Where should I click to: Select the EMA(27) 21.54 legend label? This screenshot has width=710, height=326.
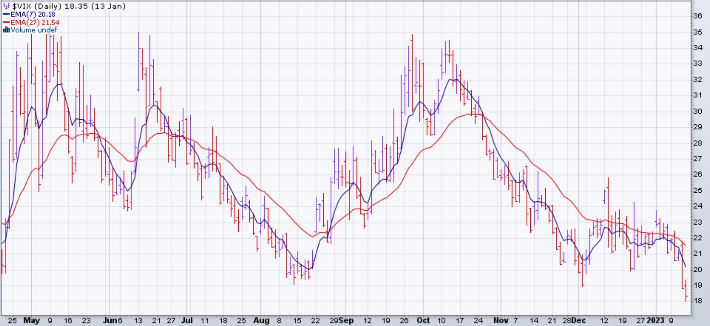click(35, 22)
